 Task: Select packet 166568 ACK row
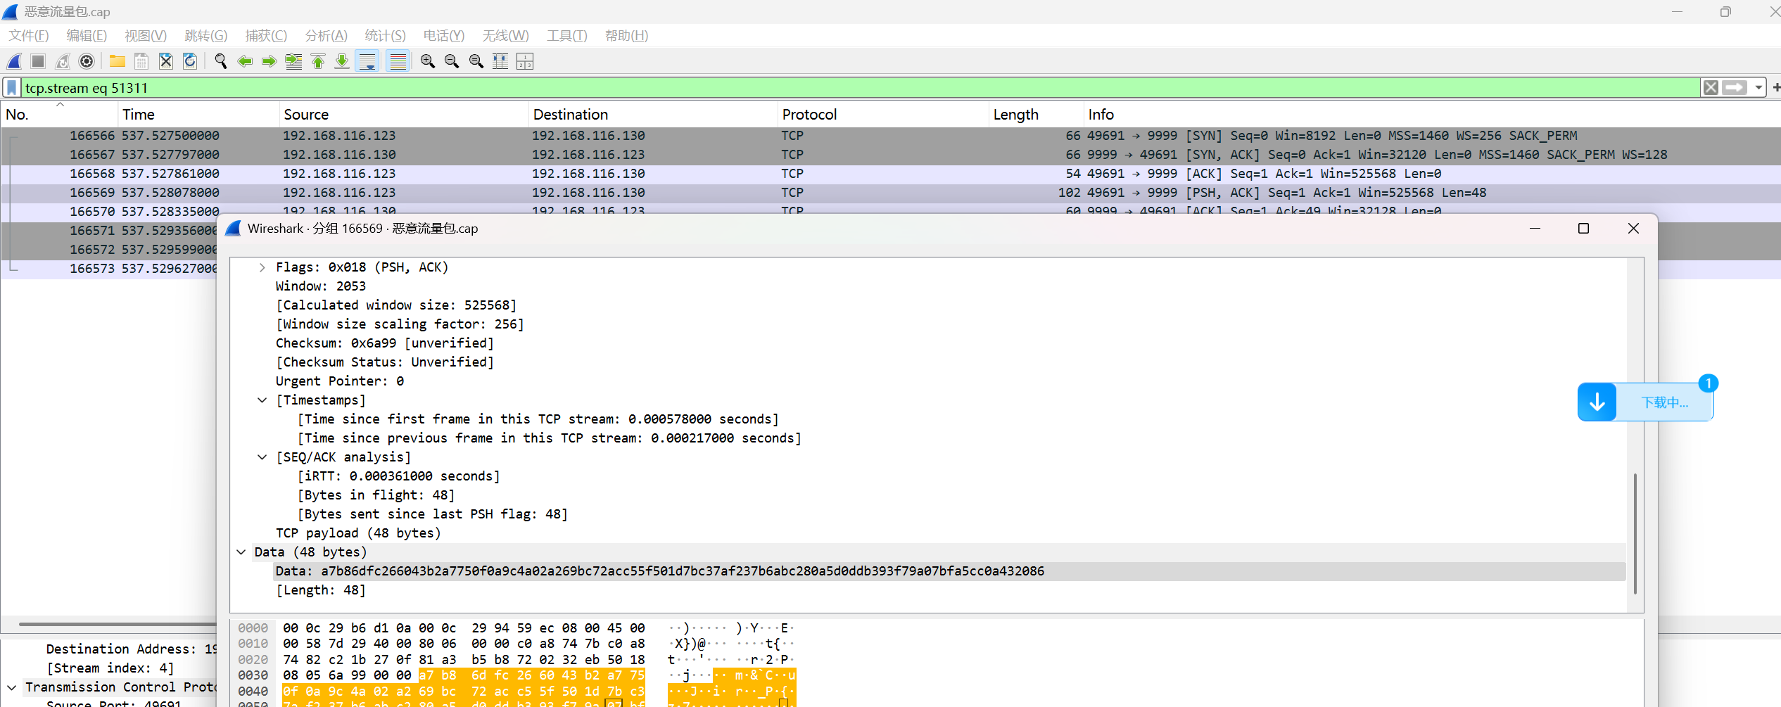point(890,174)
